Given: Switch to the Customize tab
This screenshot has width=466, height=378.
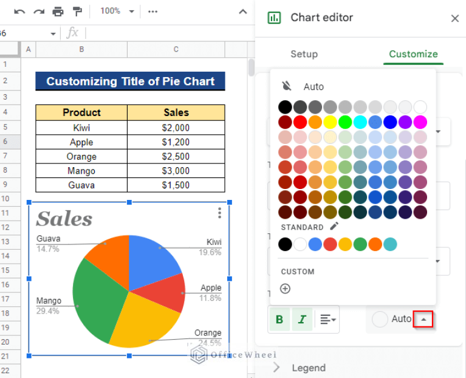Looking at the screenshot, I should (x=413, y=54).
